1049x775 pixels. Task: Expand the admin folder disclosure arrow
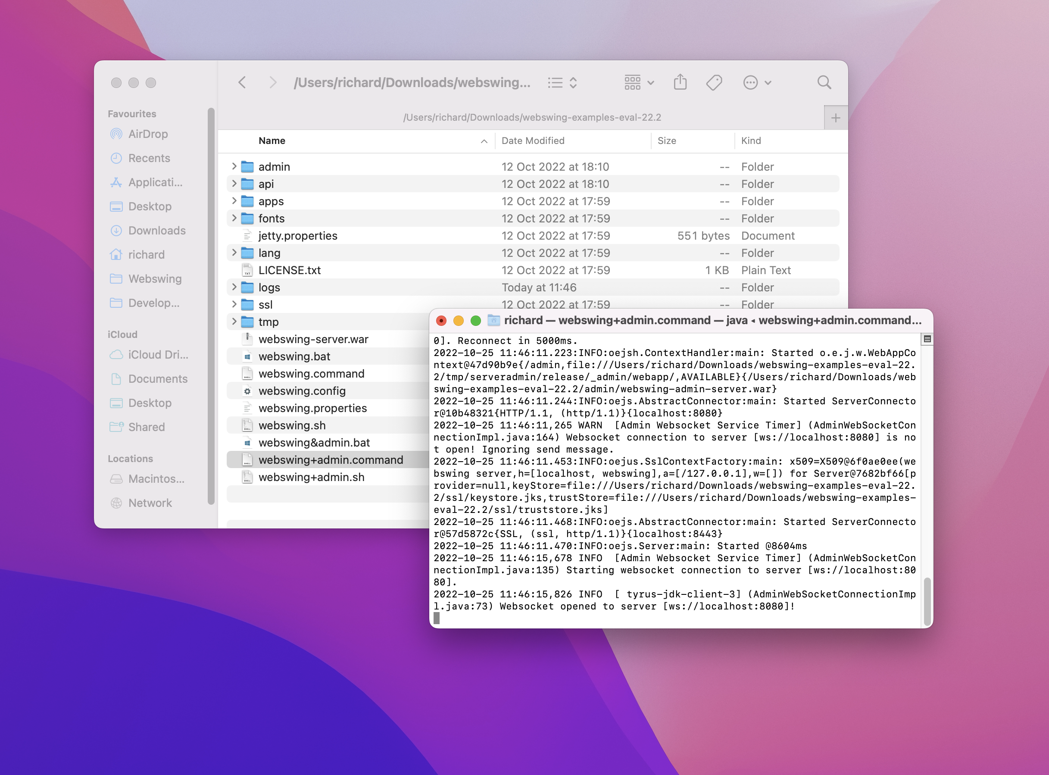(x=234, y=166)
